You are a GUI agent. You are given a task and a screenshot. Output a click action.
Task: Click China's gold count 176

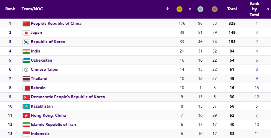point(182,24)
